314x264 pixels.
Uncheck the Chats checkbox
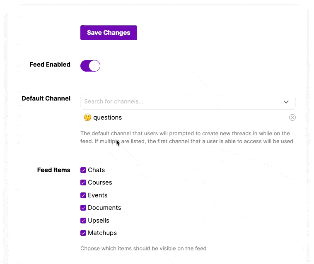(x=83, y=170)
